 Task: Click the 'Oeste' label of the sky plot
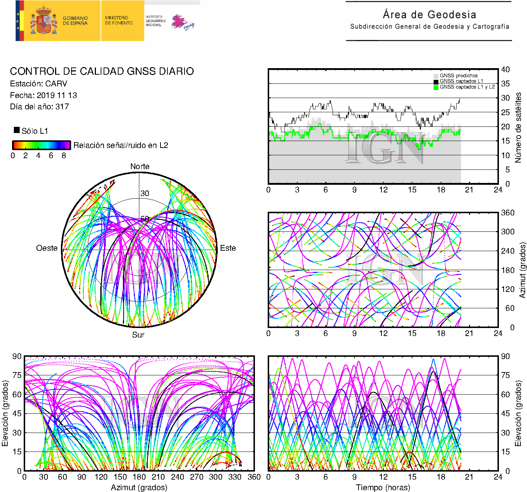(47, 248)
